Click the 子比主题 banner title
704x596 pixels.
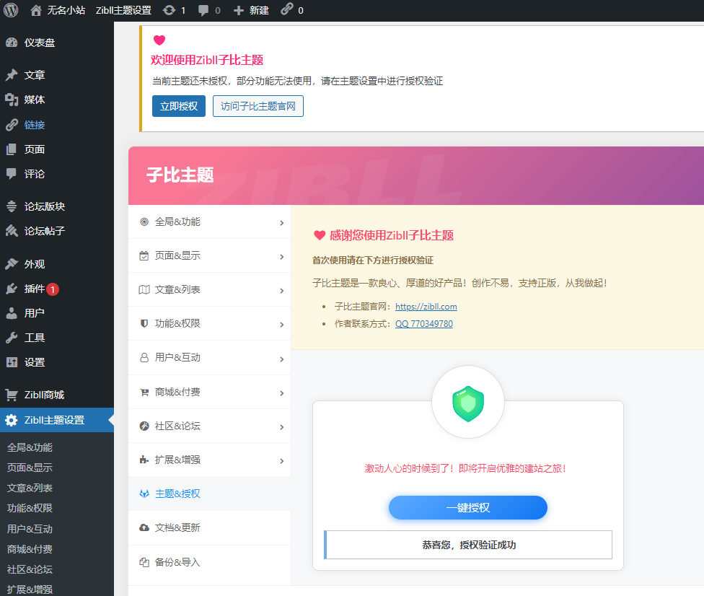(180, 175)
